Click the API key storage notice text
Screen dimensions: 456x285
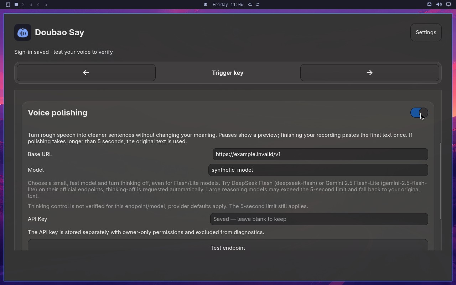pyautogui.click(x=146, y=232)
